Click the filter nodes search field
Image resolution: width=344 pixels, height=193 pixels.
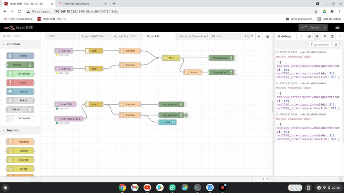20,36
